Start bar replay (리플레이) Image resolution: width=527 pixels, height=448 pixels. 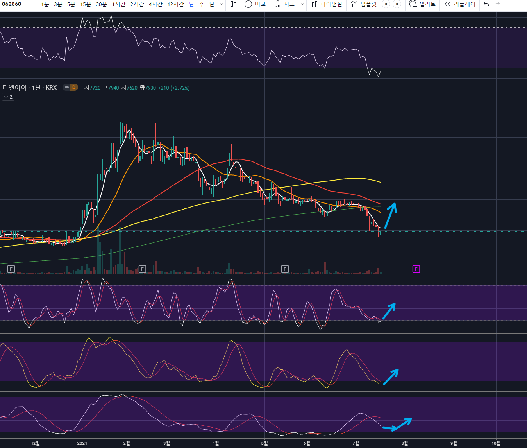point(460,4)
